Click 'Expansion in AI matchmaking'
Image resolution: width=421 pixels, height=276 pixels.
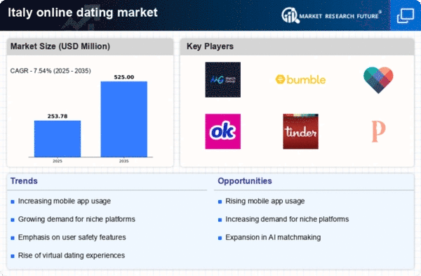point(273,237)
